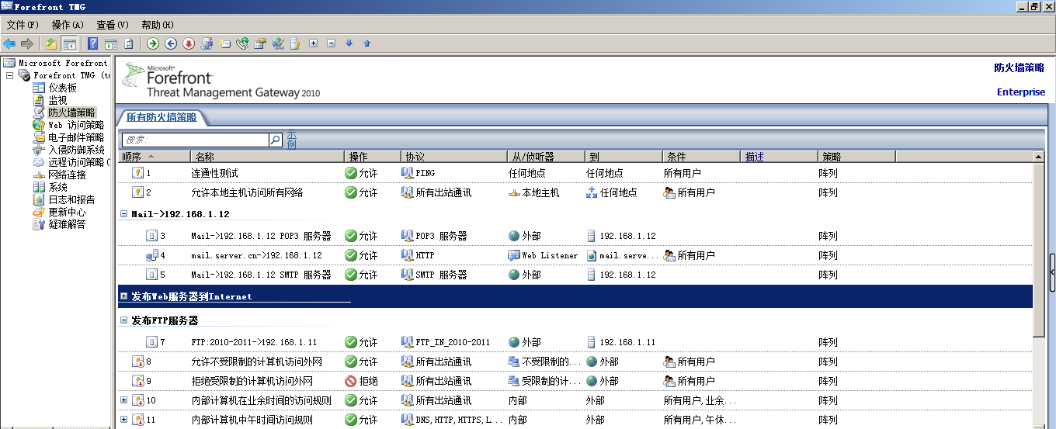Move rule up with blue up arrow
Viewport: 1056px width, 429px height.
[366, 43]
